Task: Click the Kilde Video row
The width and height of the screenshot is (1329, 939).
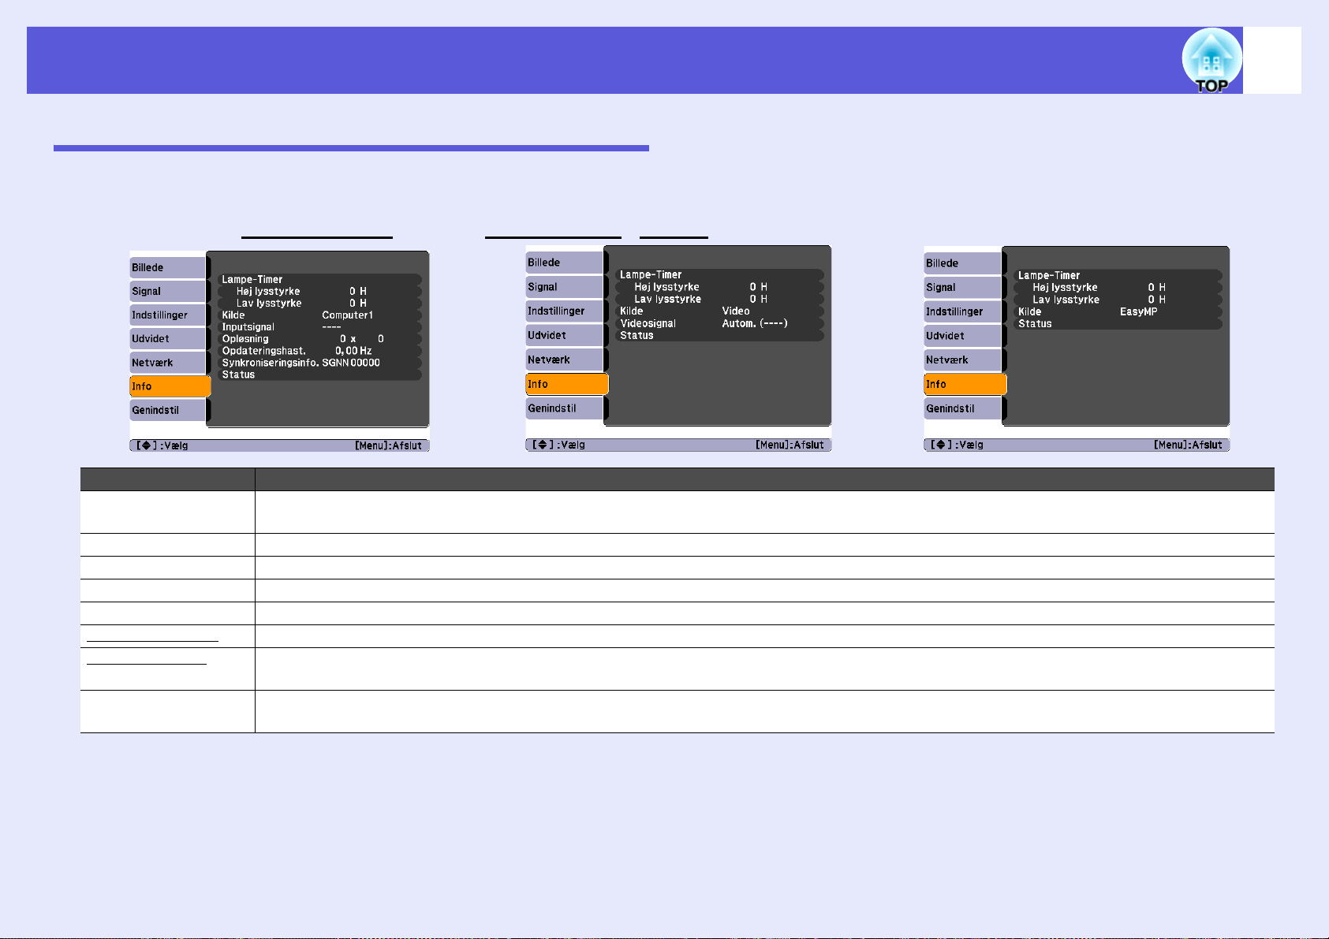Action: click(x=719, y=311)
